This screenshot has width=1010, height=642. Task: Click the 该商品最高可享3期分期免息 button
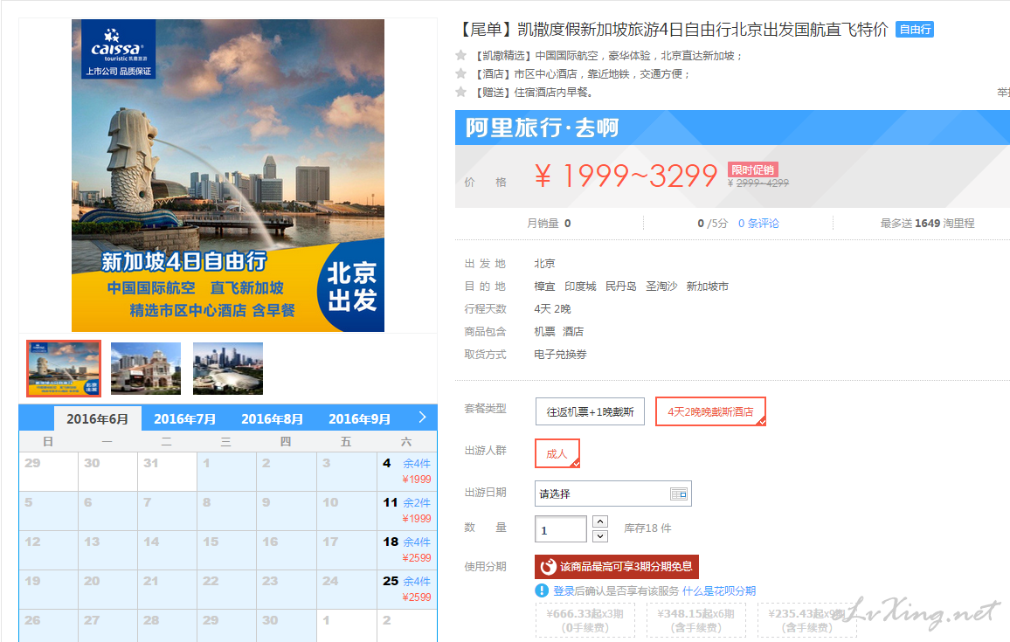click(x=617, y=567)
